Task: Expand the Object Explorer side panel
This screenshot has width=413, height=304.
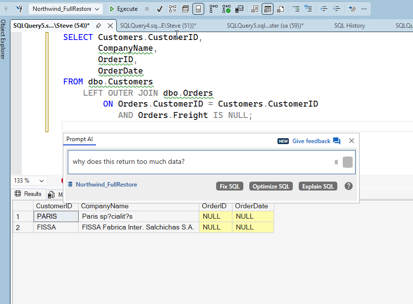Action: 3,39
